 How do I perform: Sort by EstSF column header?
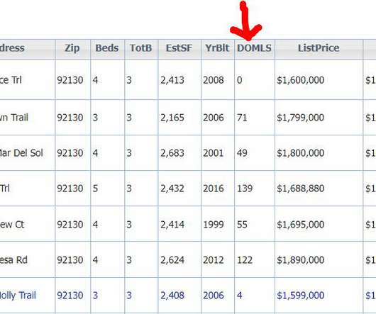click(179, 48)
